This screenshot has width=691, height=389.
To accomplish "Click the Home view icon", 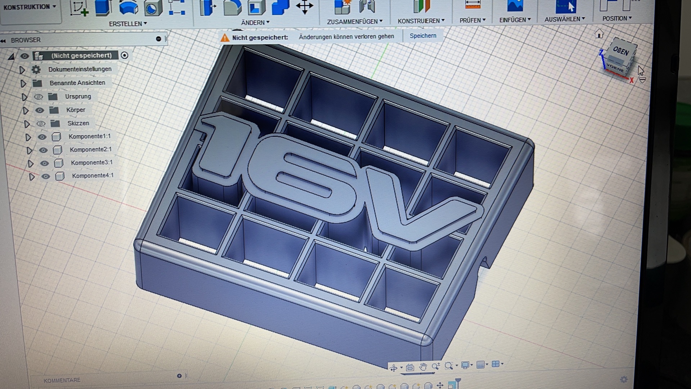I will pyautogui.click(x=599, y=34).
